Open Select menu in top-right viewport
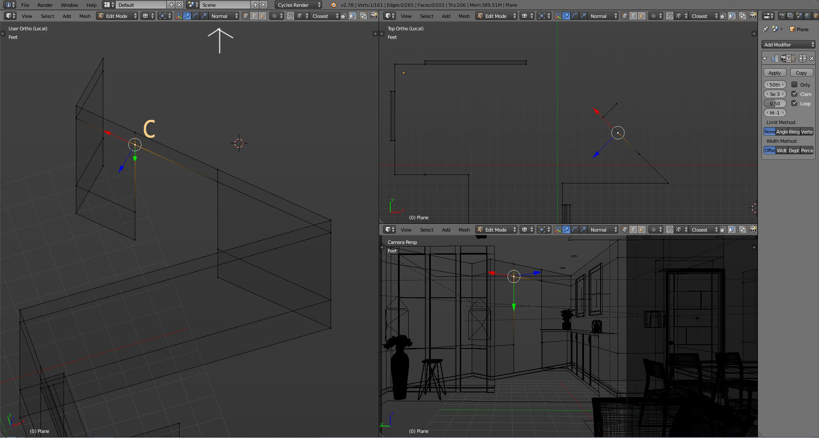The height and width of the screenshot is (438, 819). point(427,16)
